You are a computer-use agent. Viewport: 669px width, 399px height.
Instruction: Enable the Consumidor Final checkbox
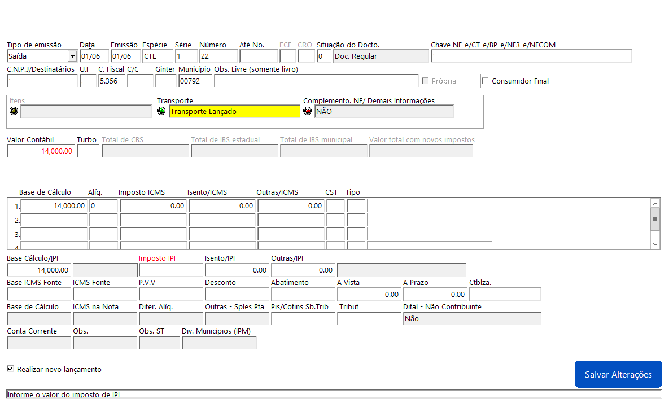(x=485, y=81)
